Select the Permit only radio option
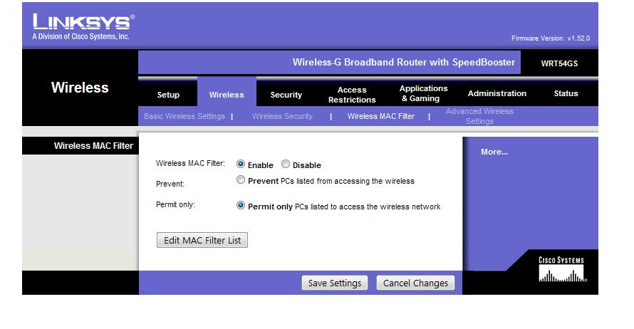Screen dimensions: 634x329 (241, 206)
